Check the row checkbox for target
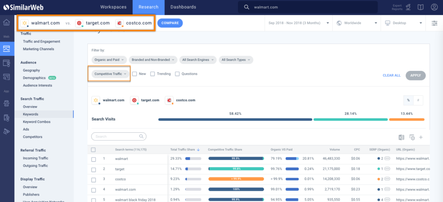443x202 pixels. [93, 170]
